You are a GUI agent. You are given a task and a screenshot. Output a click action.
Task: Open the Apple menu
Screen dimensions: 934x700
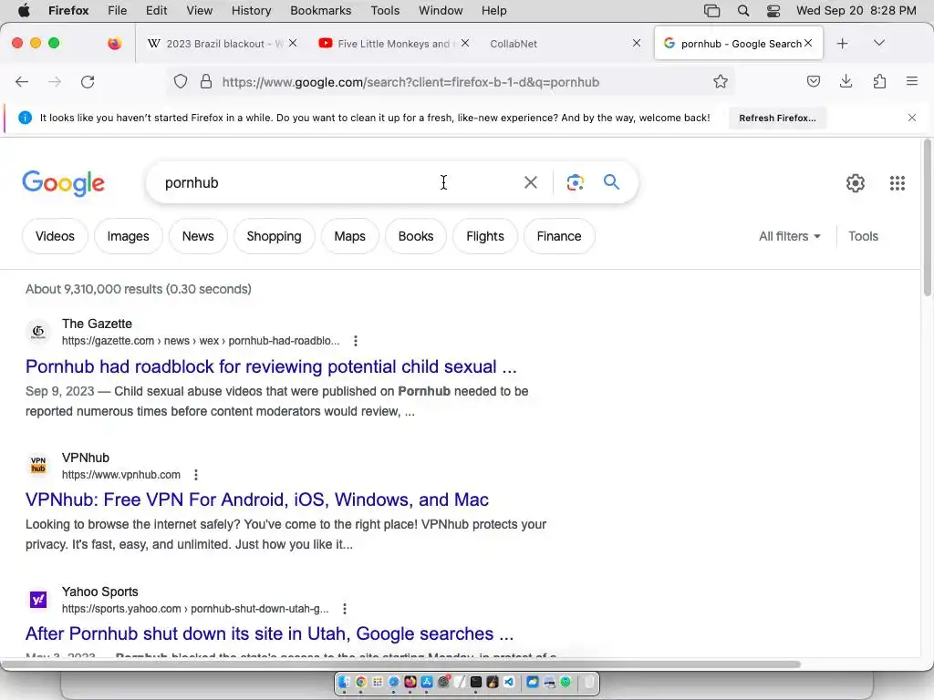coord(24,10)
